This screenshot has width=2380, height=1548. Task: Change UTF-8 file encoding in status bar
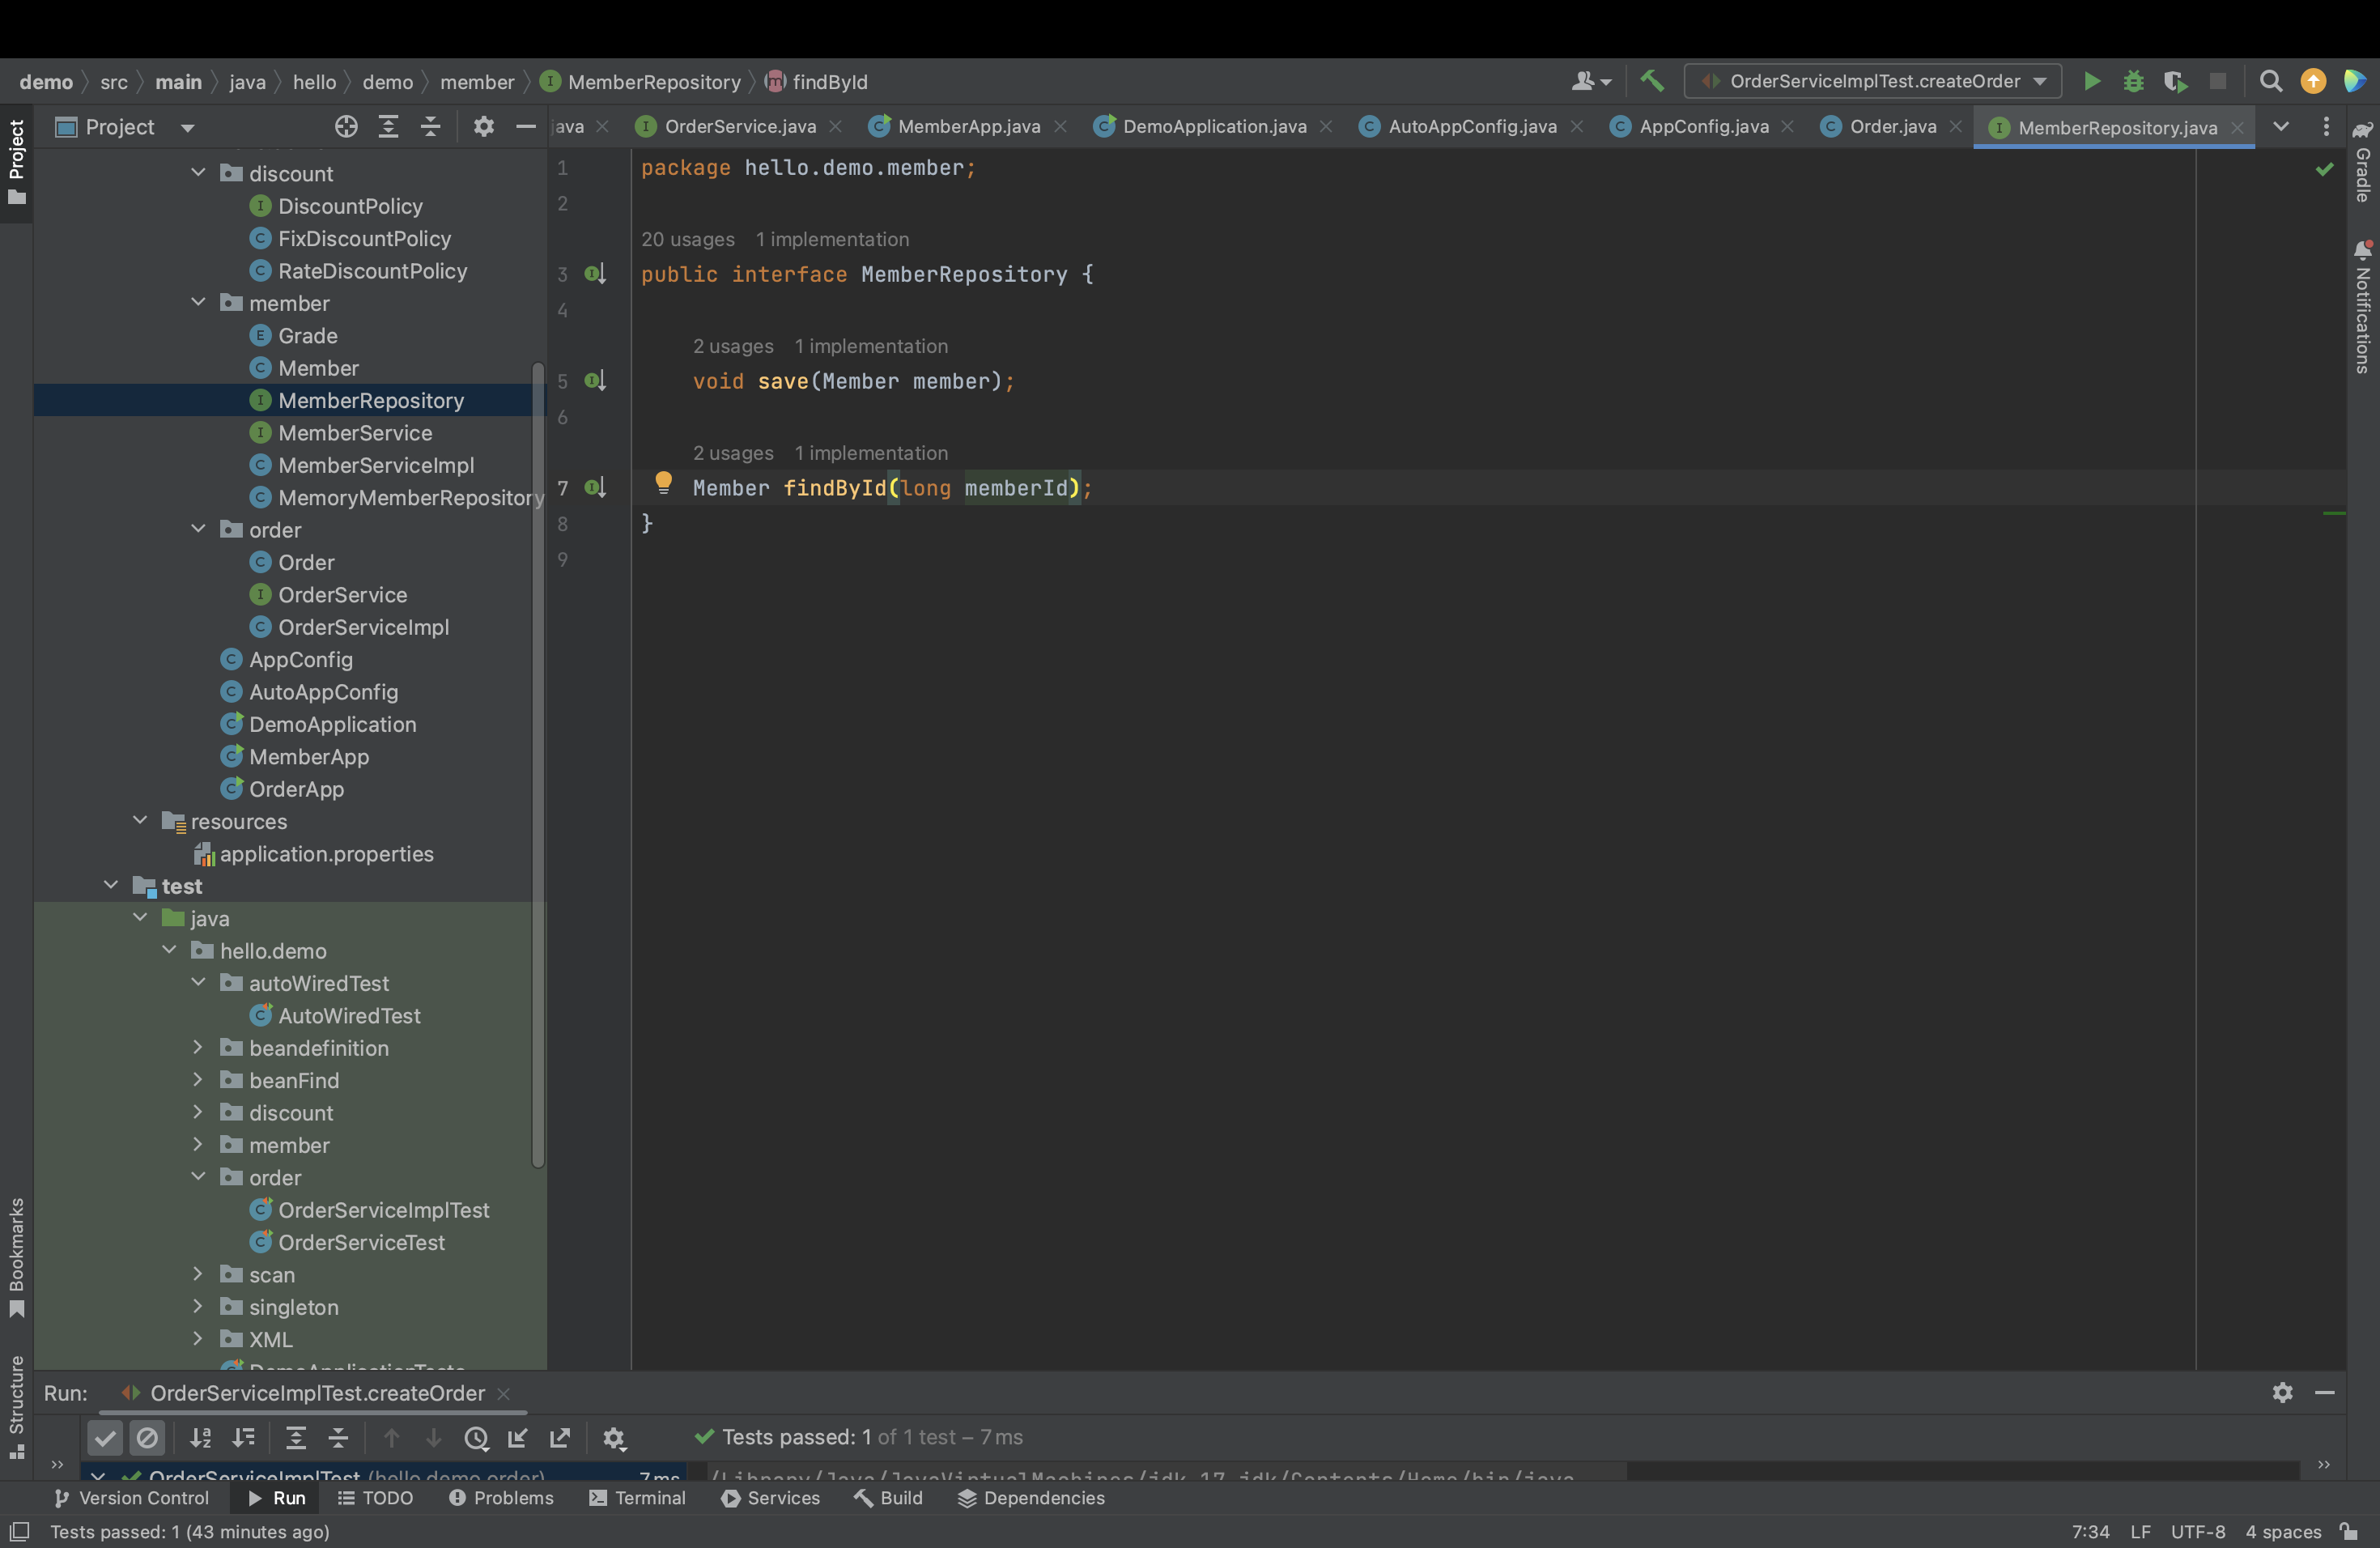[2198, 1531]
